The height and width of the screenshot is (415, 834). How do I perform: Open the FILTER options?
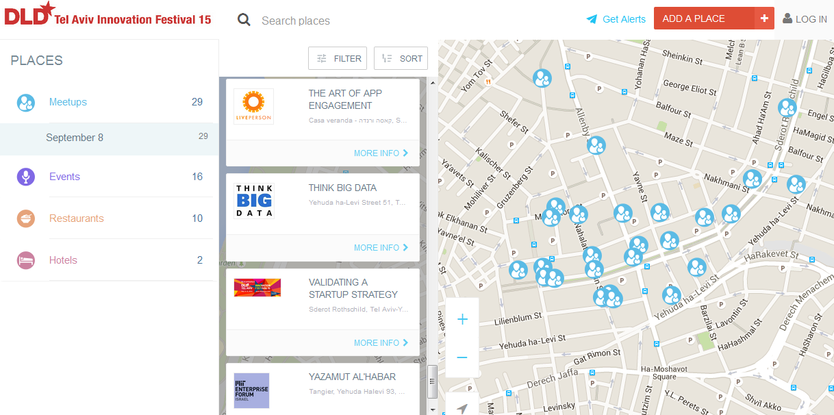point(338,58)
